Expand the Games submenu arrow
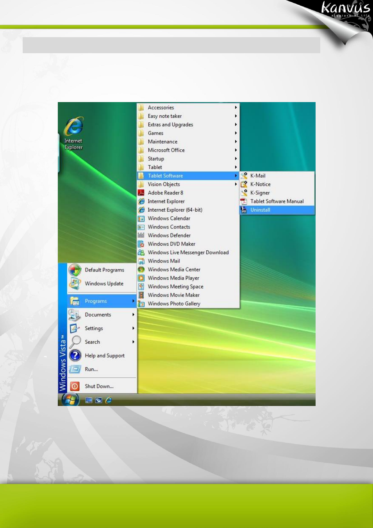The height and width of the screenshot is (528, 373). point(236,133)
